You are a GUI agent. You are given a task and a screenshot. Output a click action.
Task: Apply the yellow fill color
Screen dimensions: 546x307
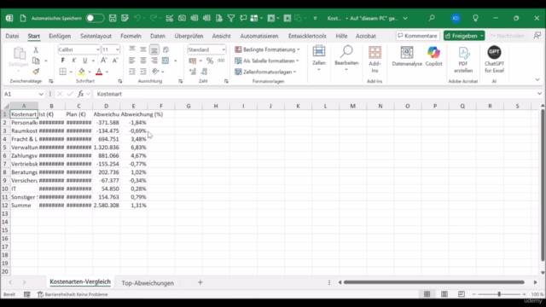(x=82, y=72)
